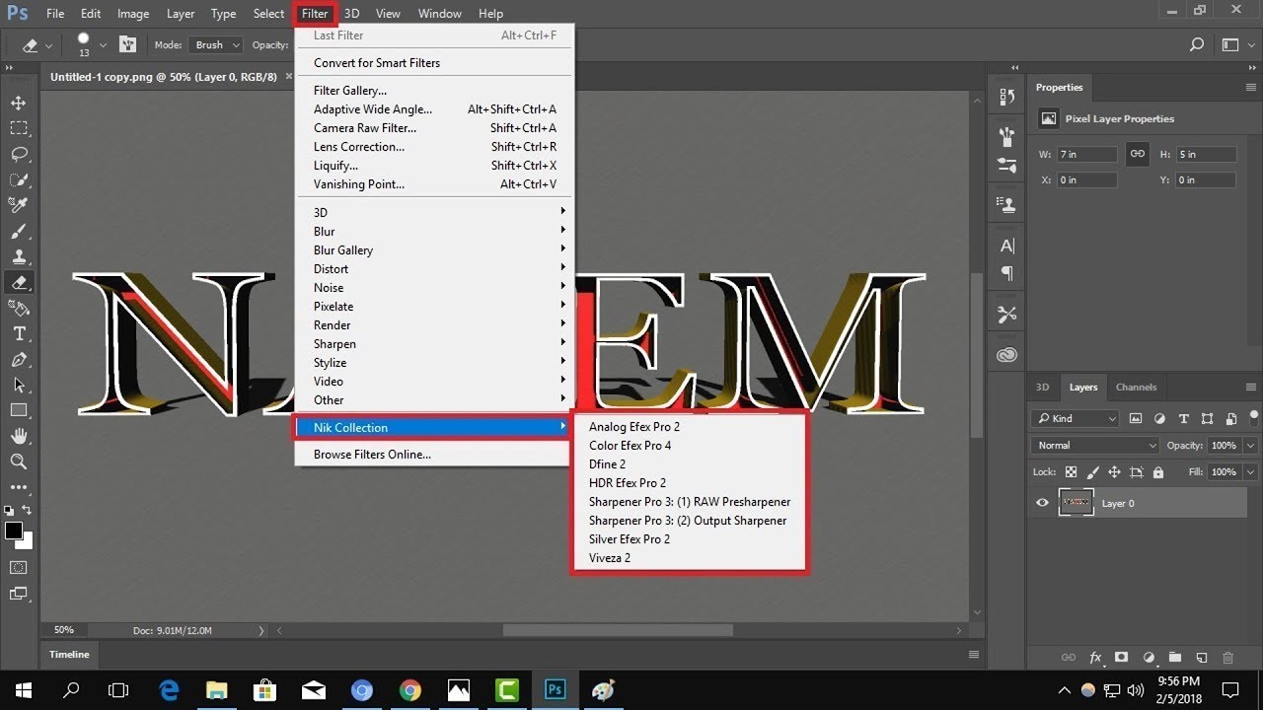Select Layer 0 thumbnail
This screenshot has height=710, width=1263.
click(x=1076, y=503)
